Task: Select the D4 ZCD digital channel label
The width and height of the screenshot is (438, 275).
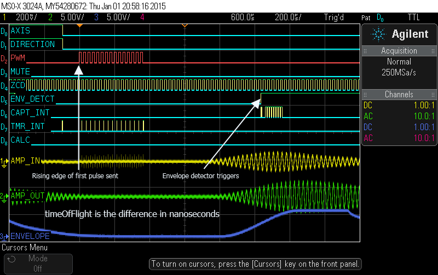Action: point(18,85)
